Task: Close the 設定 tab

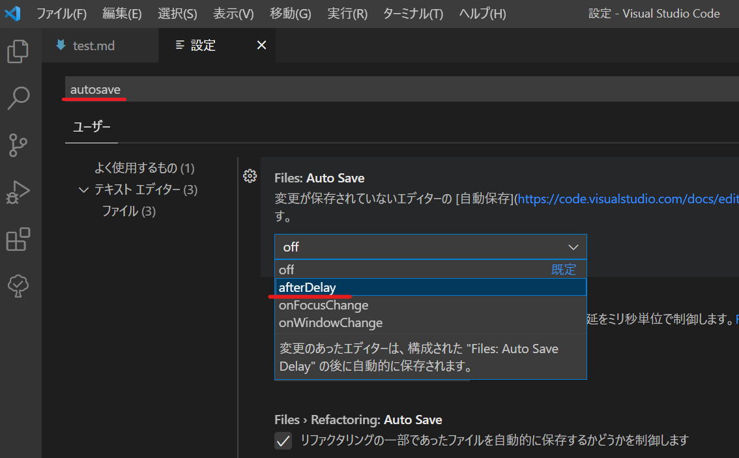Action: 261,45
